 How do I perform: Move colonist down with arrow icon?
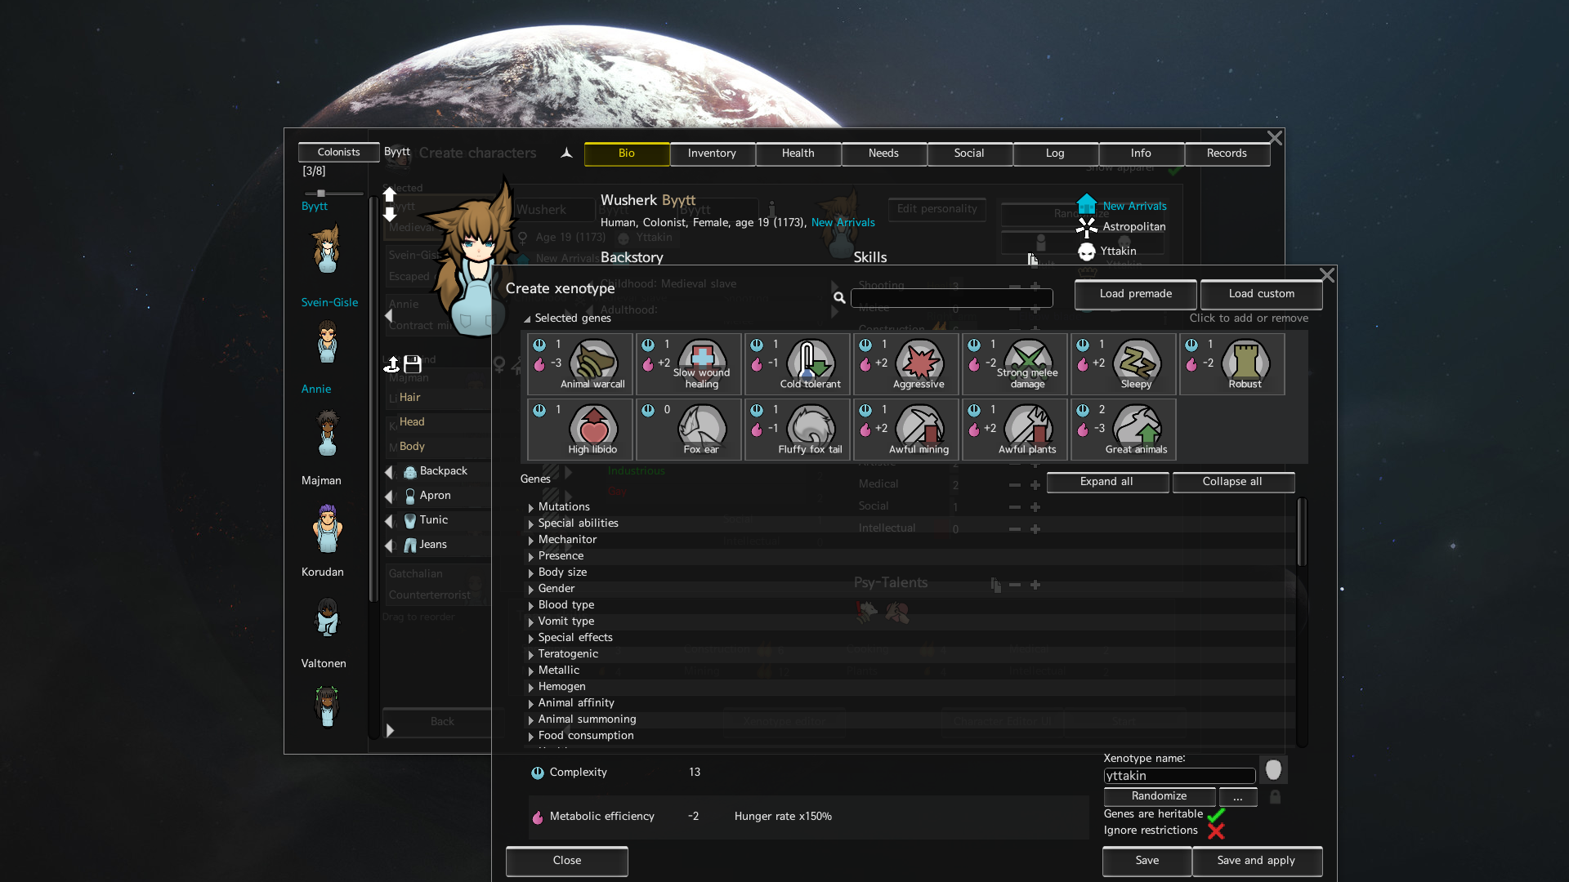click(x=390, y=214)
